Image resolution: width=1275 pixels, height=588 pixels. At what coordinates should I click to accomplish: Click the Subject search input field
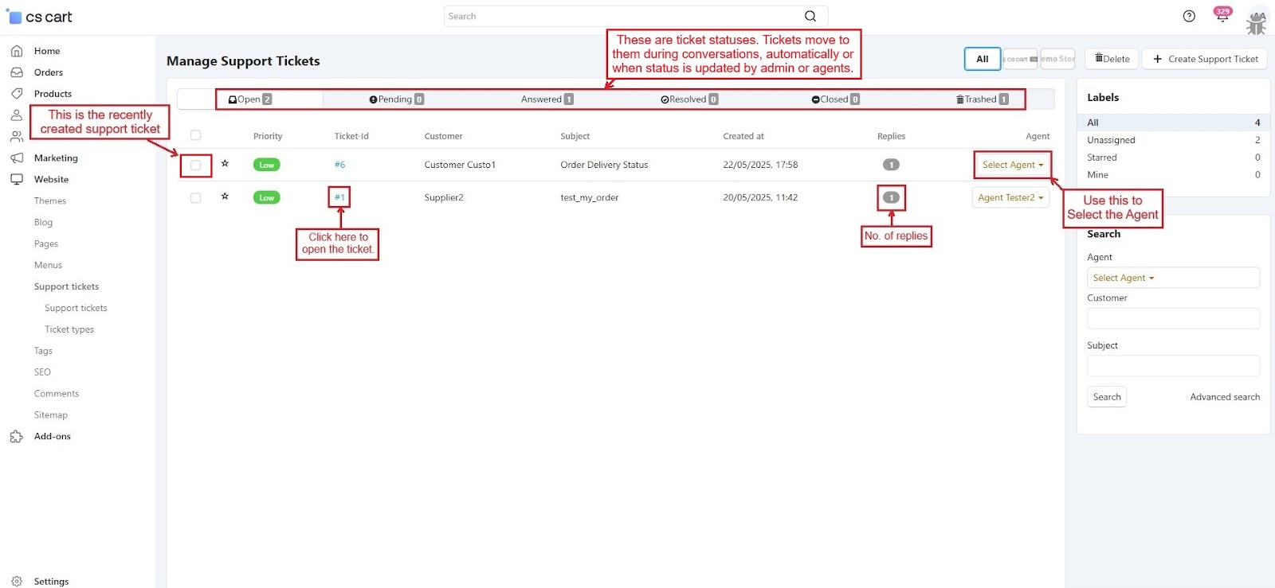coord(1172,366)
